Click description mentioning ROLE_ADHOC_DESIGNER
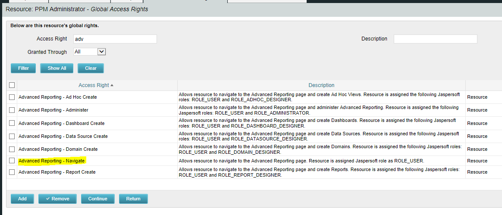 (319, 97)
